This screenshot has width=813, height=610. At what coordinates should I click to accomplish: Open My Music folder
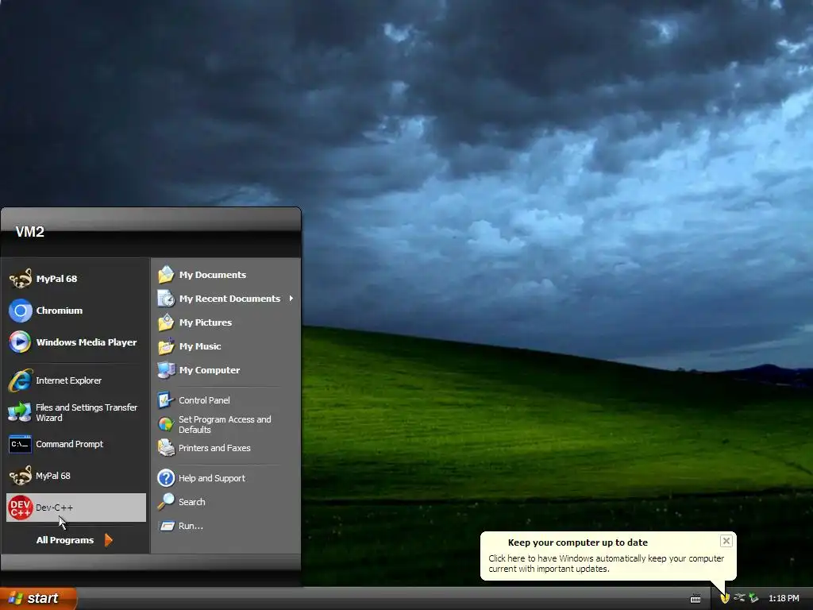pos(225,346)
